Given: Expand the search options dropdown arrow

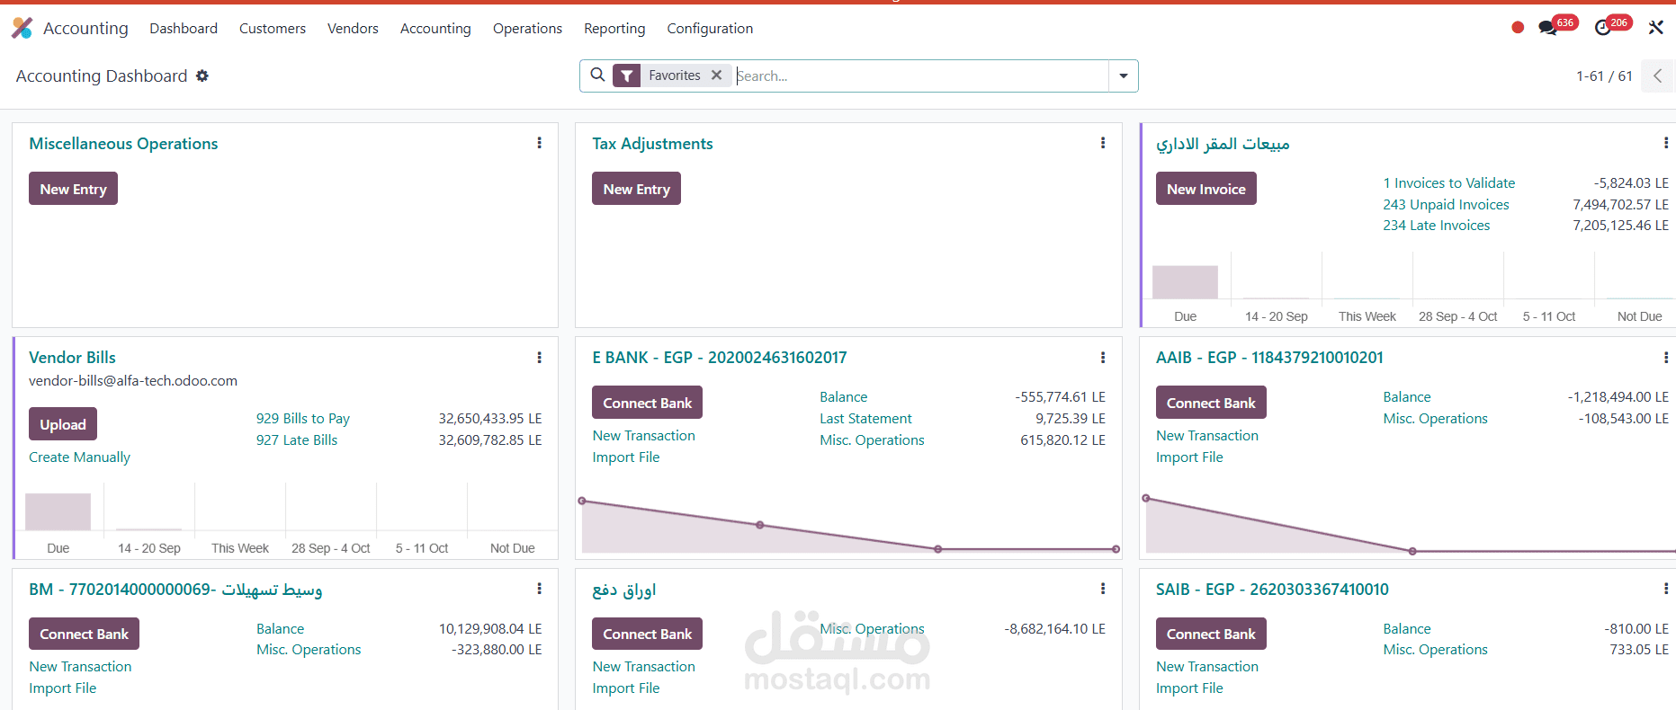Looking at the screenshot, I should pos(1124,76).
